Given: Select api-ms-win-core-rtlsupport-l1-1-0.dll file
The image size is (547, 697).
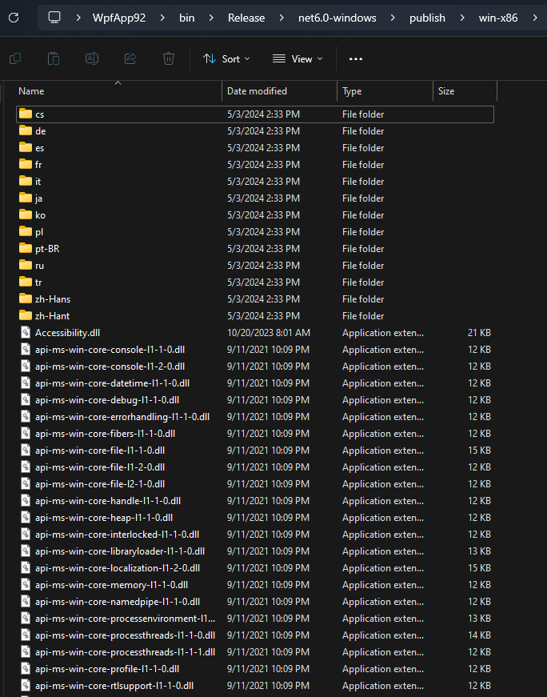Looking at the screenshot, I should pos(254,686).
